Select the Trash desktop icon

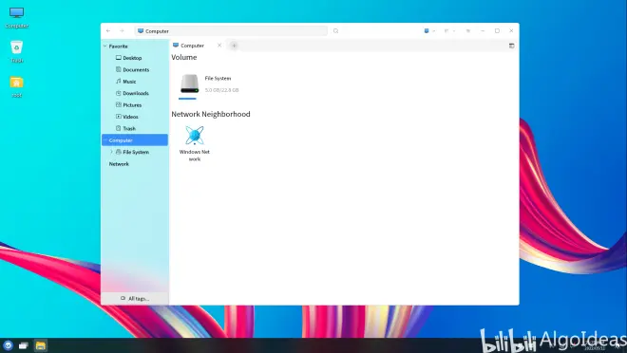click(x=16, y=51)
